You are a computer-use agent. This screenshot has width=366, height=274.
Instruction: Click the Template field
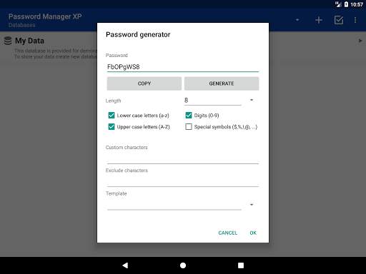point(174,205)
